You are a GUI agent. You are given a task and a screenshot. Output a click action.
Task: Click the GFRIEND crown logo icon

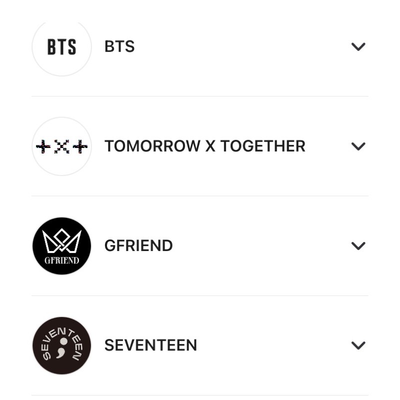[x=61, y=245]
